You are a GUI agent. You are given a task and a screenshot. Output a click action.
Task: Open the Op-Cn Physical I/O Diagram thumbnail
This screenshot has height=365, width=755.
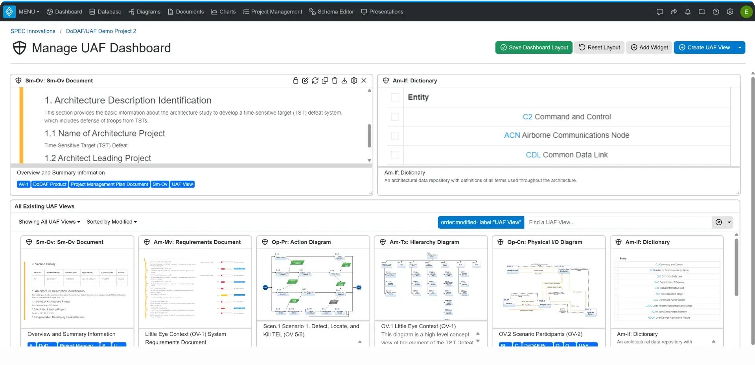[549, 288]
